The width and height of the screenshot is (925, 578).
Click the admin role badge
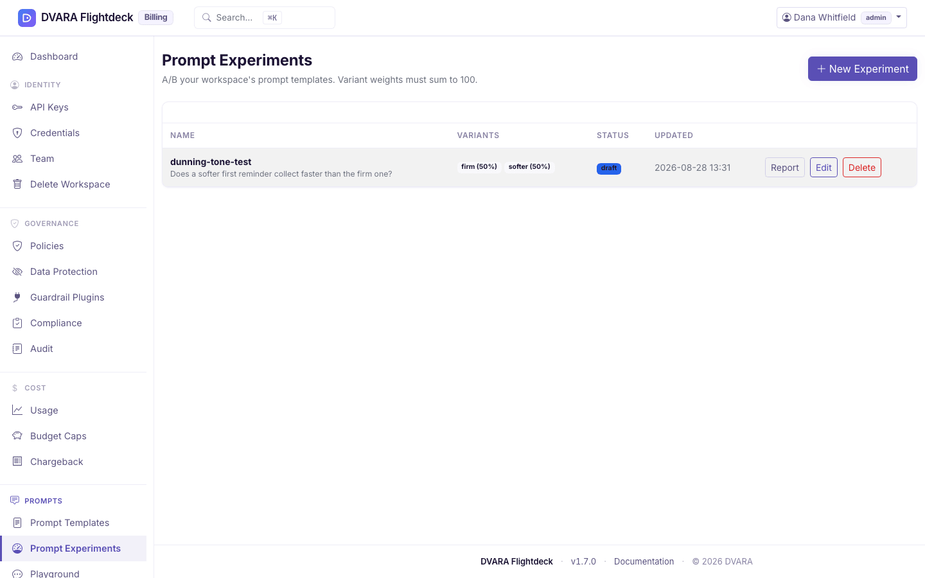876,17
